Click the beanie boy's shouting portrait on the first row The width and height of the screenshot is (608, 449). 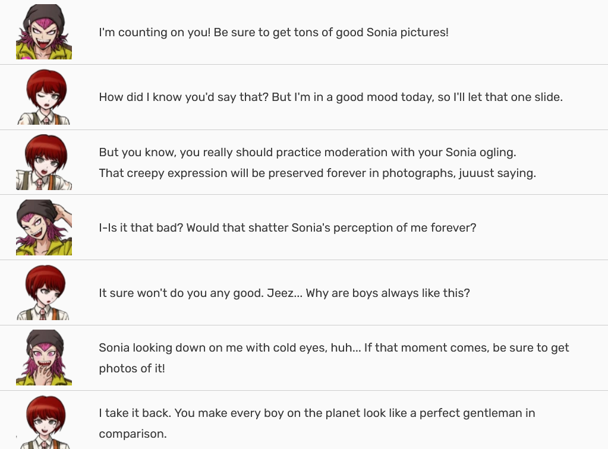click(44, 31)
